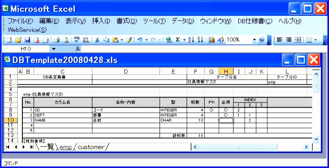The width and height of the screenshot is (329, 168).
Task: Go to first sheet tab button
Action: tap(8, 147)
